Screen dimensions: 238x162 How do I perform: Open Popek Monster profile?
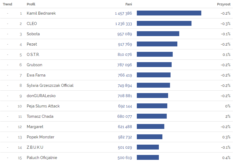(41, 137)
